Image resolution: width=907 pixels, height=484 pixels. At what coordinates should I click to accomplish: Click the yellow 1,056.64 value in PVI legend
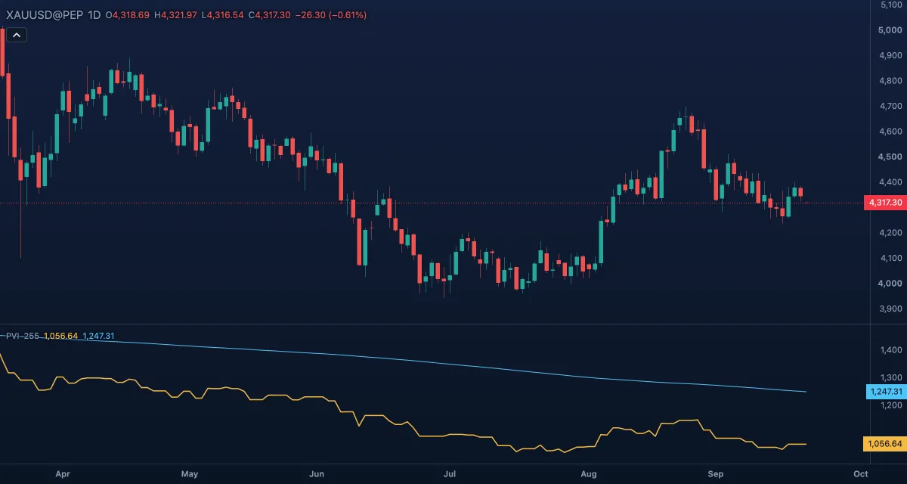(x=60, y=336)
